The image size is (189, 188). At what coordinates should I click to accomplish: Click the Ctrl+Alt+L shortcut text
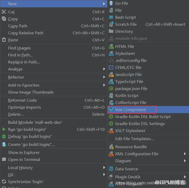tap(94, 100)
